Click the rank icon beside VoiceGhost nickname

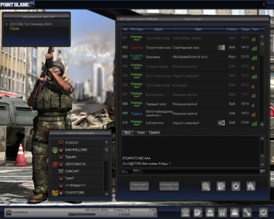(x=8, y=212)
